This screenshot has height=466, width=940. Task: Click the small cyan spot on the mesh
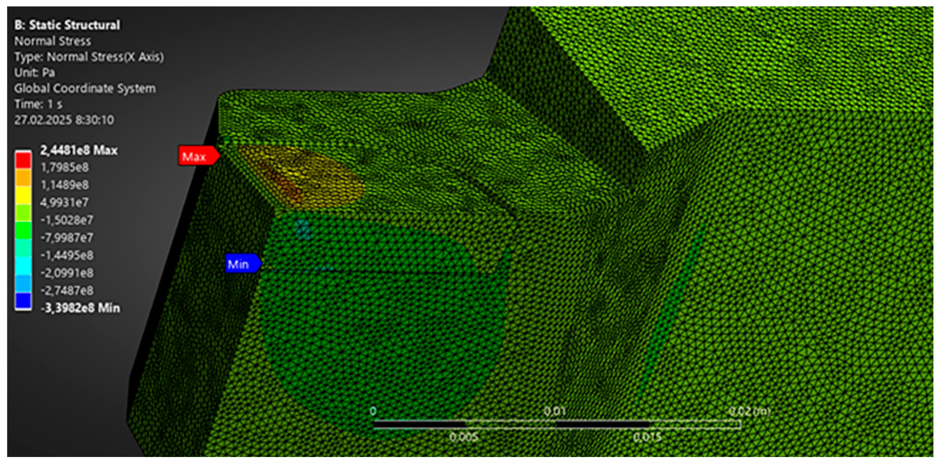[303, 230]
